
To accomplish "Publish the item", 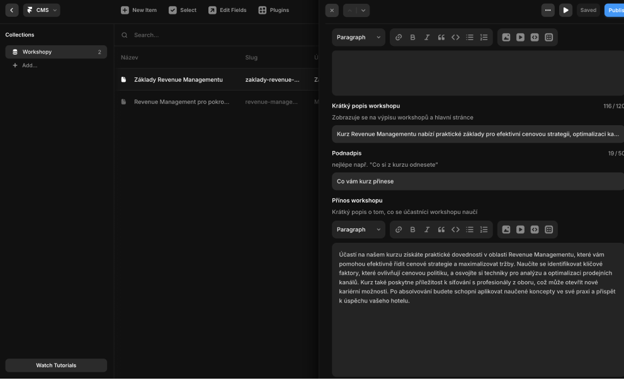I will point(615,10).
